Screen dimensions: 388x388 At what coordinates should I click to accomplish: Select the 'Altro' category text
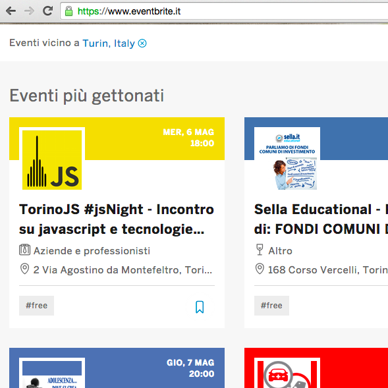click(281, 251)
